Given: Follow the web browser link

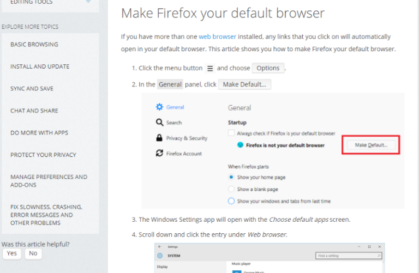Looking at the screenshot, I should tap(218, 37).
